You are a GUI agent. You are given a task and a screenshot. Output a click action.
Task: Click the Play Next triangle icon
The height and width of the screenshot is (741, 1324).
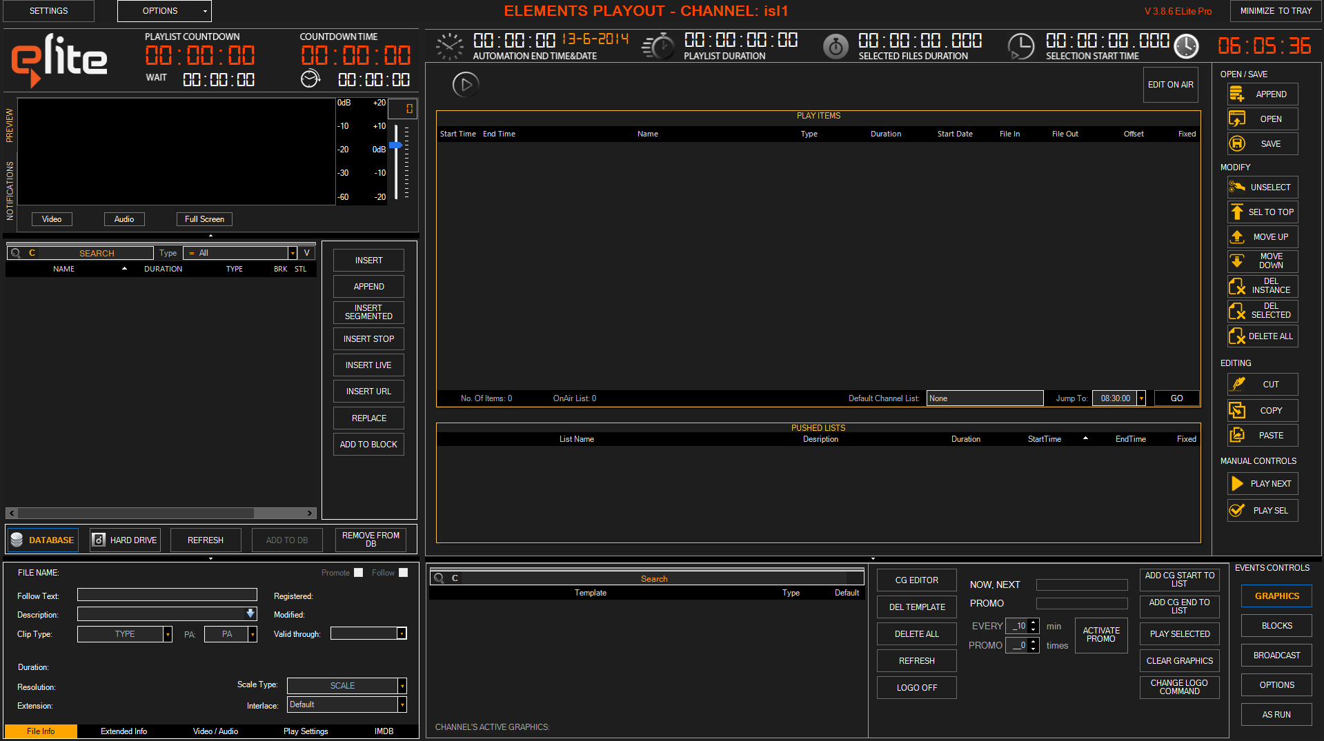pyautogui.click(x=1238, y=484)
